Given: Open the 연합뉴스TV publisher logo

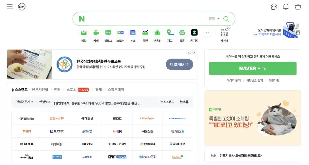Looking at the screenshot, I should [x=57, y=118].
